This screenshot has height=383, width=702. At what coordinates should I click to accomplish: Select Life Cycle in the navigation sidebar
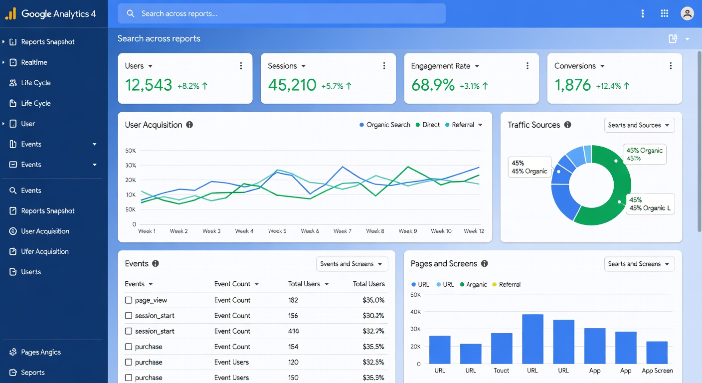click(36, 82)
